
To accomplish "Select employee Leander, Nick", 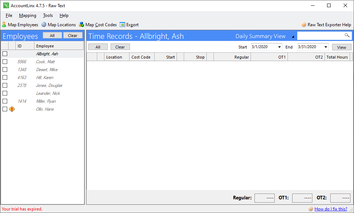I will point(48,93).
